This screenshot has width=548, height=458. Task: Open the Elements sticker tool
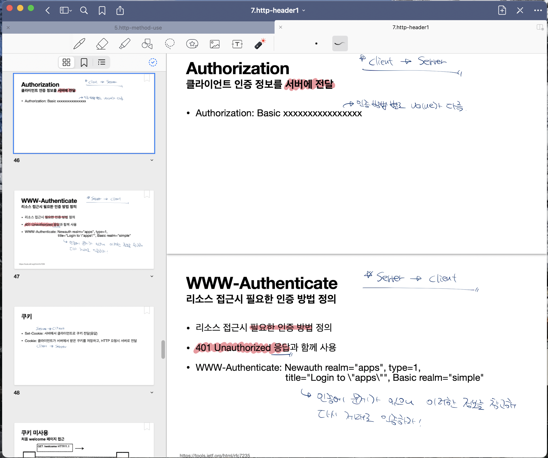(192, 44)
